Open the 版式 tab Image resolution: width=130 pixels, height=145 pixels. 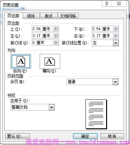(49, 16)
